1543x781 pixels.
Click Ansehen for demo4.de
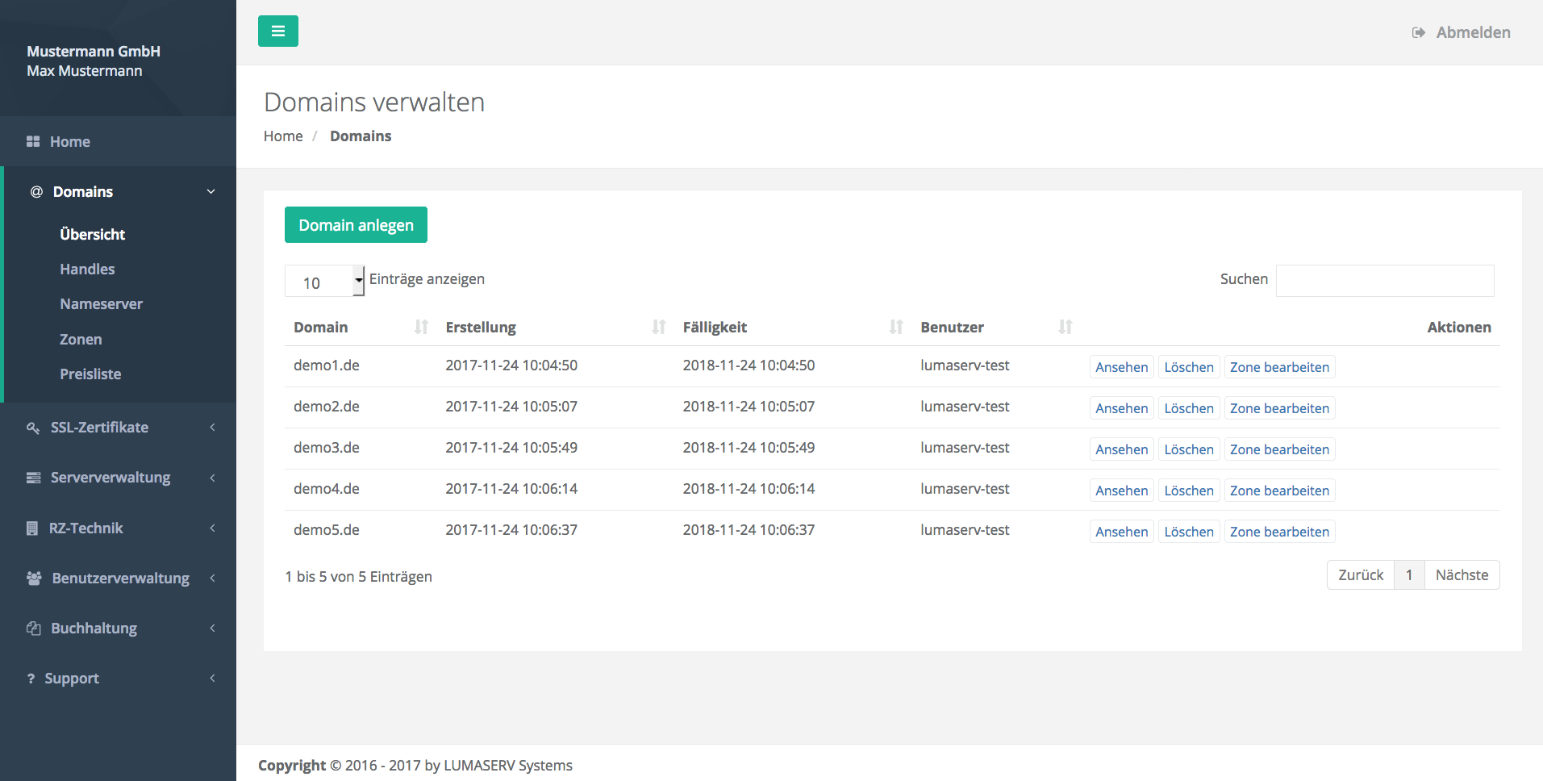(x=1121, y=491)
